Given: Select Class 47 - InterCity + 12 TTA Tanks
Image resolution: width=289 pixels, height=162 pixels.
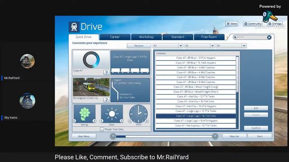Looking at the screenshot, I should point(196,97).
